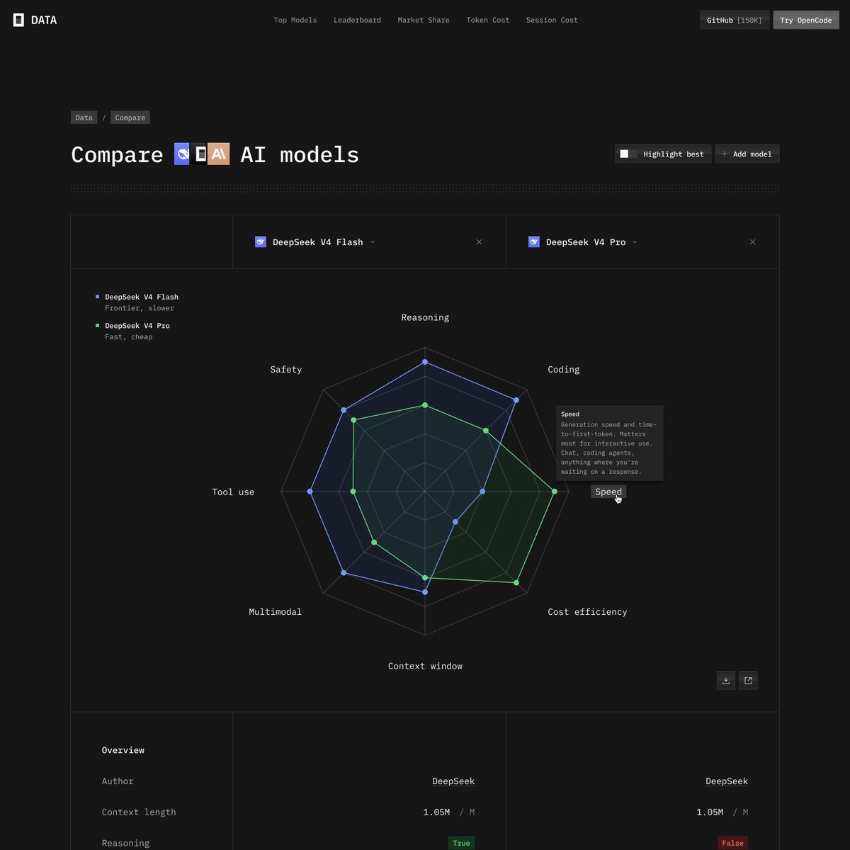Go to Token Cost page

487,20
